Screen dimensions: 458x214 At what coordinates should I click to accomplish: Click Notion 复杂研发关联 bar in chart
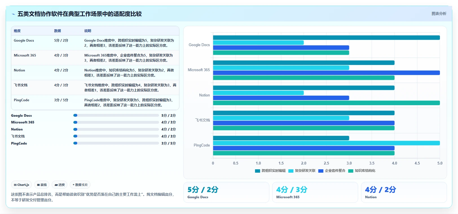(258, 93)
